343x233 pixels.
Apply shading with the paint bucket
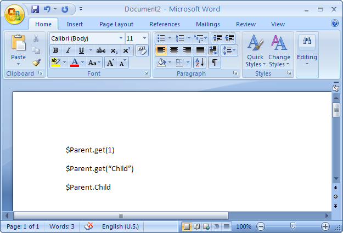coord(161,62)
